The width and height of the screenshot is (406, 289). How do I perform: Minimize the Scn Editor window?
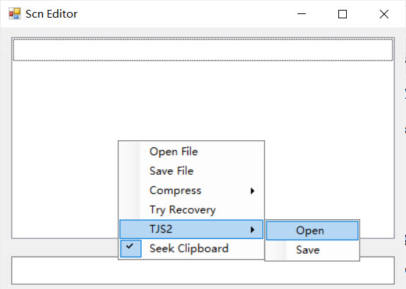tap(302, 13)
